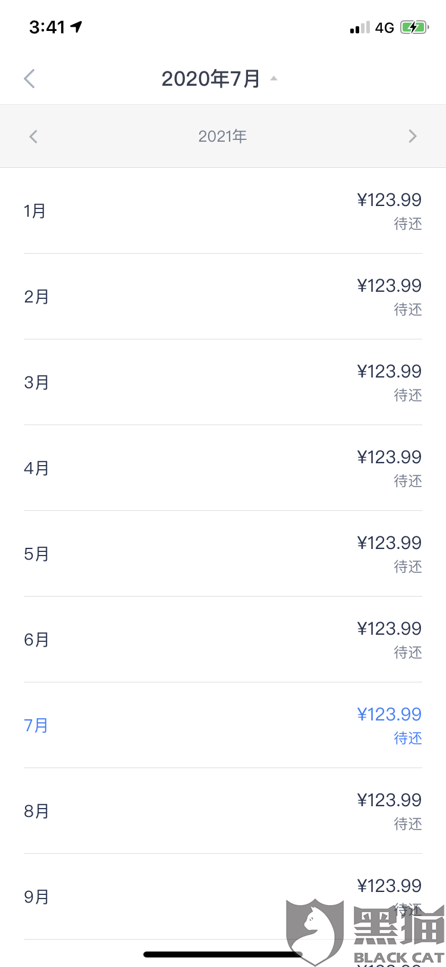Tap the blue ¥123.99 amount for 7月

389,714
